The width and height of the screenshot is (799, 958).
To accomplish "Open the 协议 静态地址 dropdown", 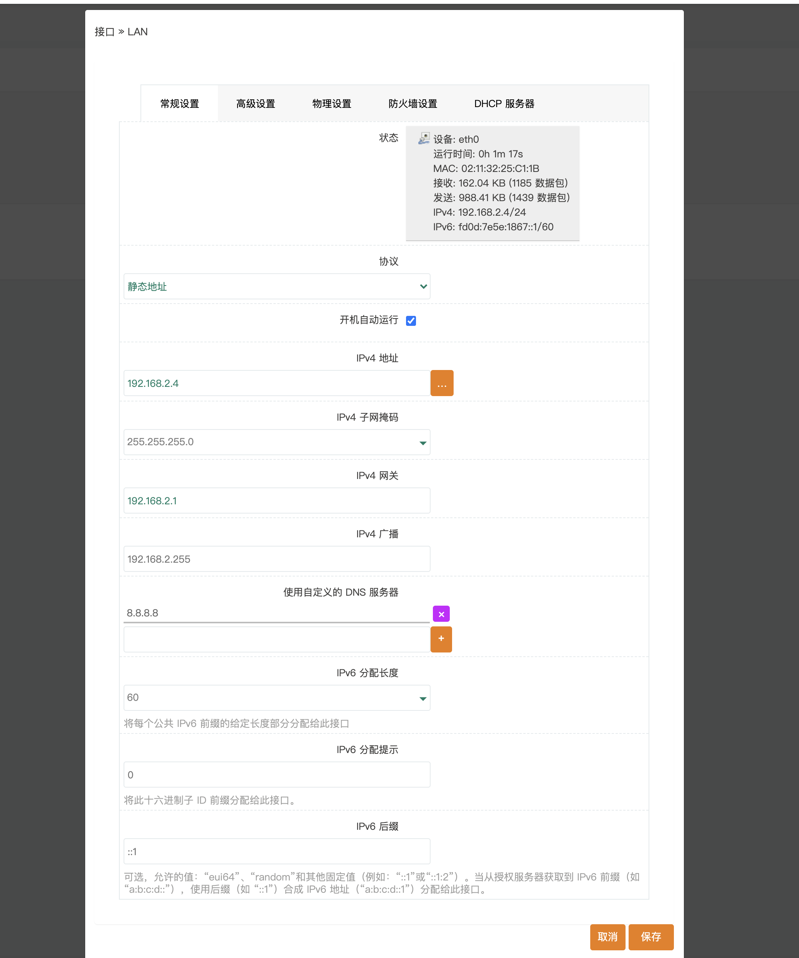I will (x=277, y=286).
